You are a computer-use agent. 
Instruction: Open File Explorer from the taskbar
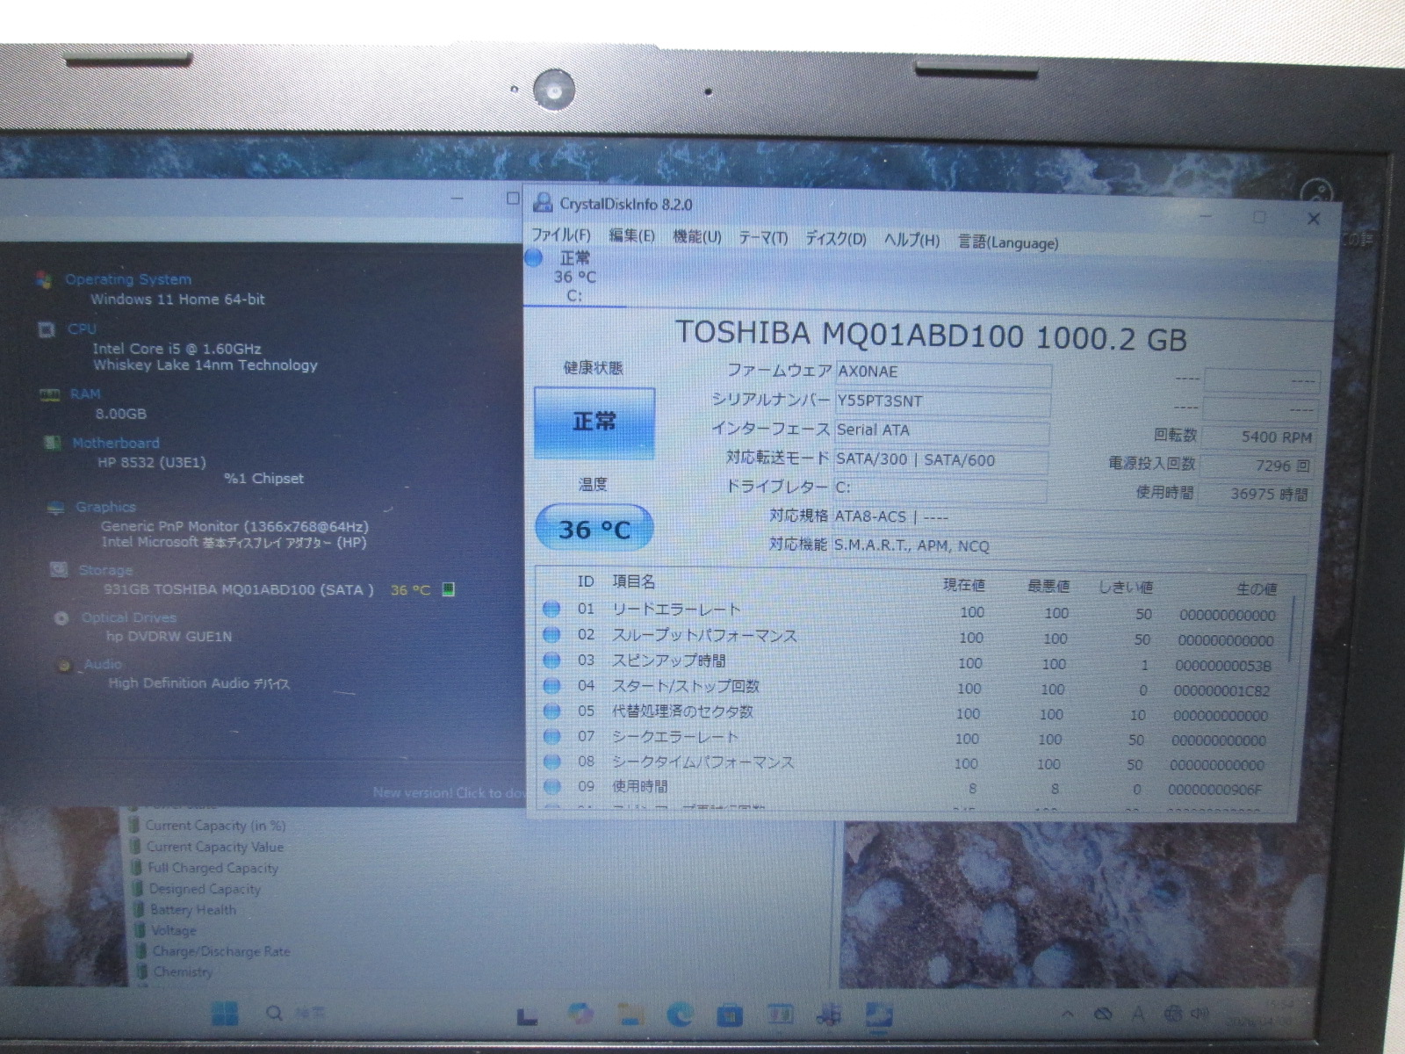[630, 1014]
